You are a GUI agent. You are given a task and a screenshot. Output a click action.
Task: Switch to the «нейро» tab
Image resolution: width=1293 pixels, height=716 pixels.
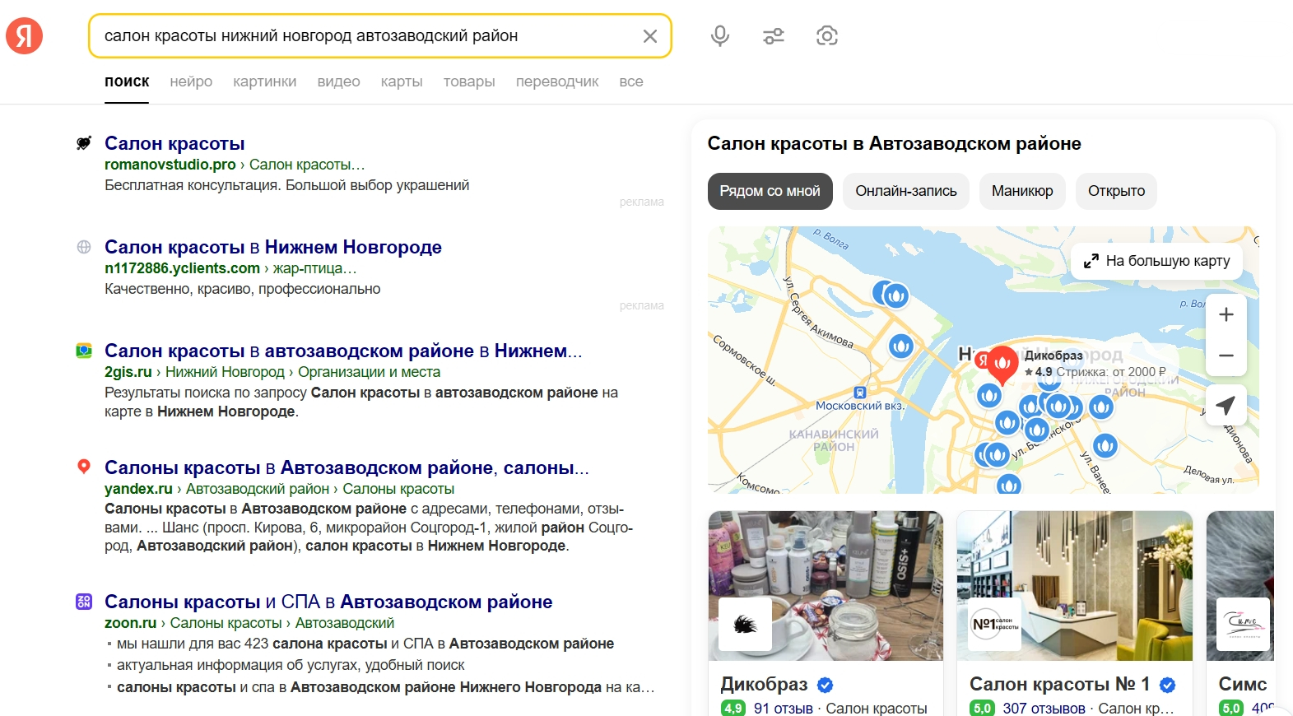(x=191, y=81)
